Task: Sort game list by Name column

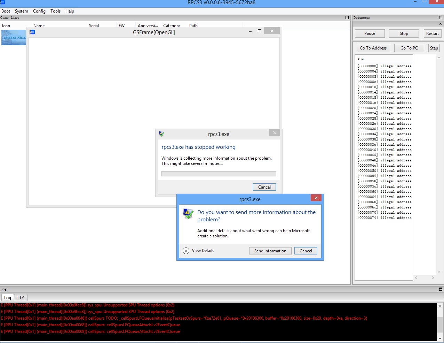Action: point(39,25)
